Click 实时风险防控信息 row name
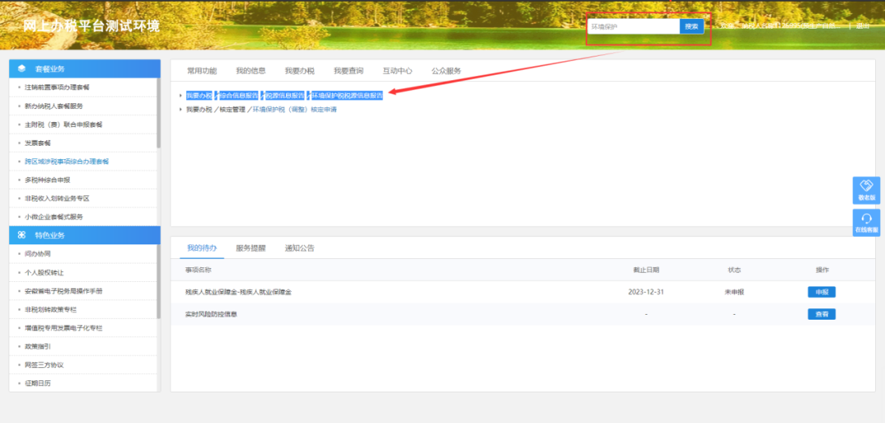Screen dimensions: 885x423 (x=211, y=314)
